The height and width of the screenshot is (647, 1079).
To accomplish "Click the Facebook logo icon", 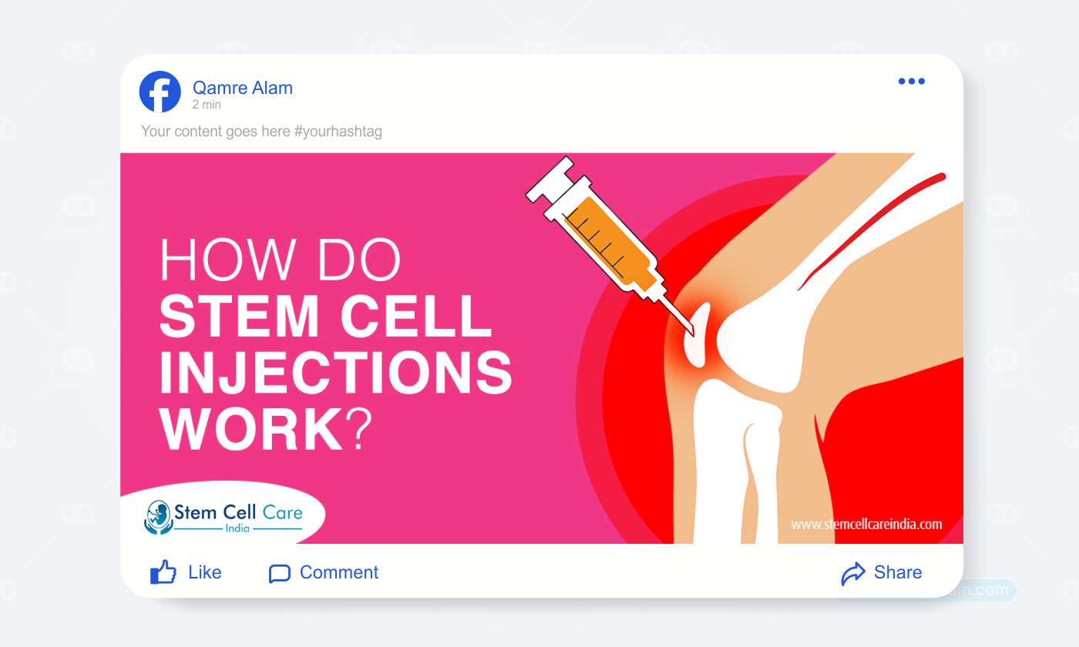I will point(160,92).
